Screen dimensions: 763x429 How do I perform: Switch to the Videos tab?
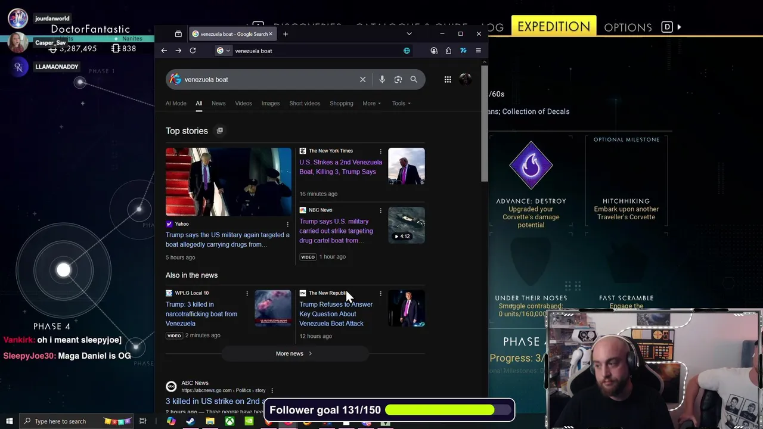coord(243,103)
